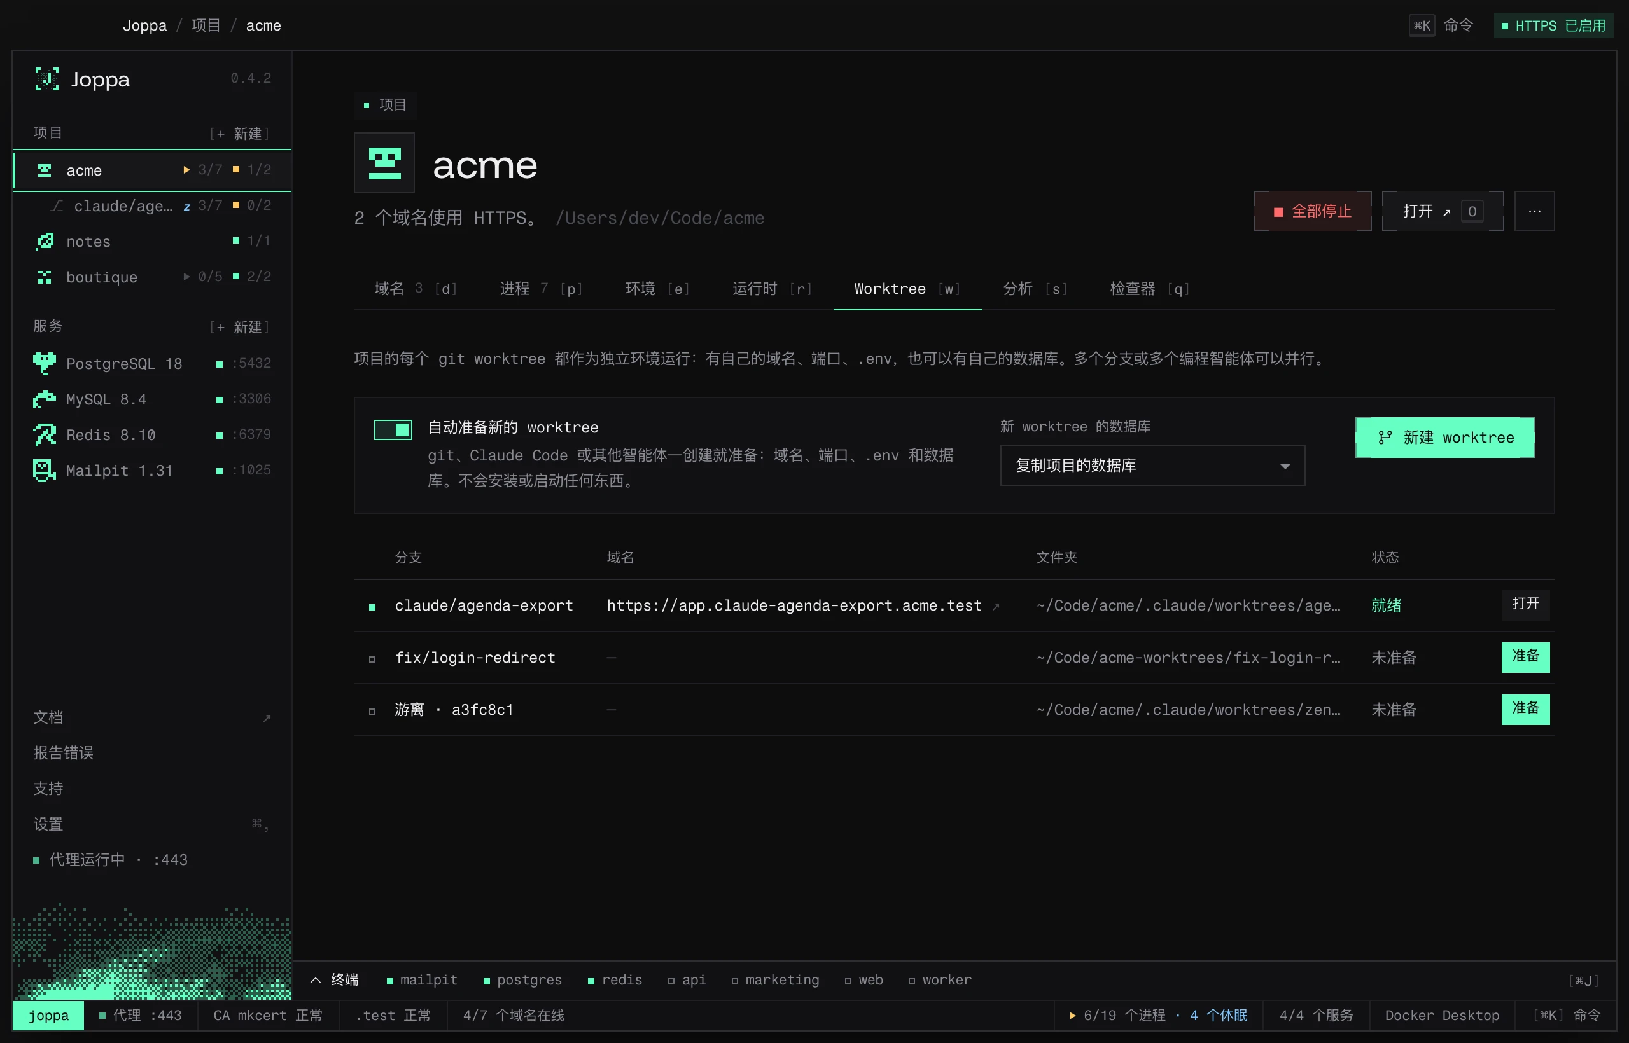This screenshot has width=1629, height=1043.
Task: Open the three-dots more options menu
Action: click(1534, 211)
